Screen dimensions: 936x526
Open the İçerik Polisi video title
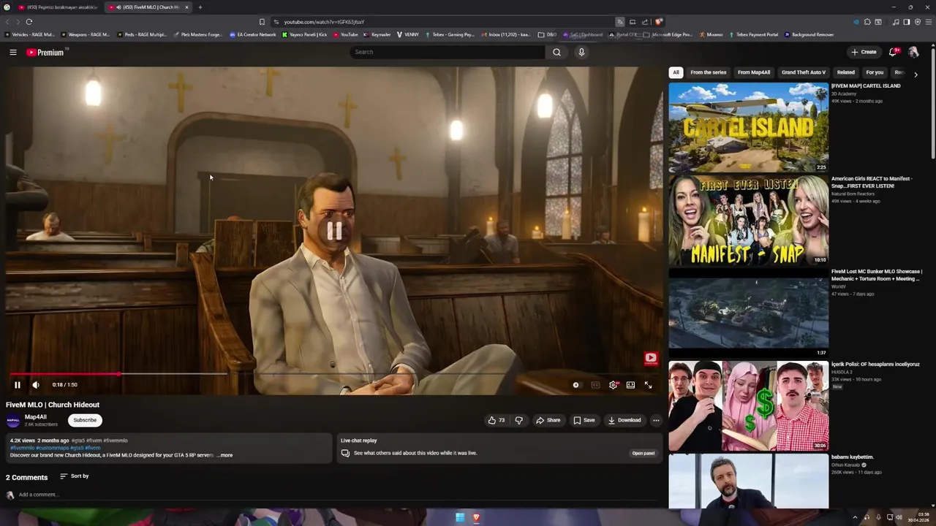(875, 364)
